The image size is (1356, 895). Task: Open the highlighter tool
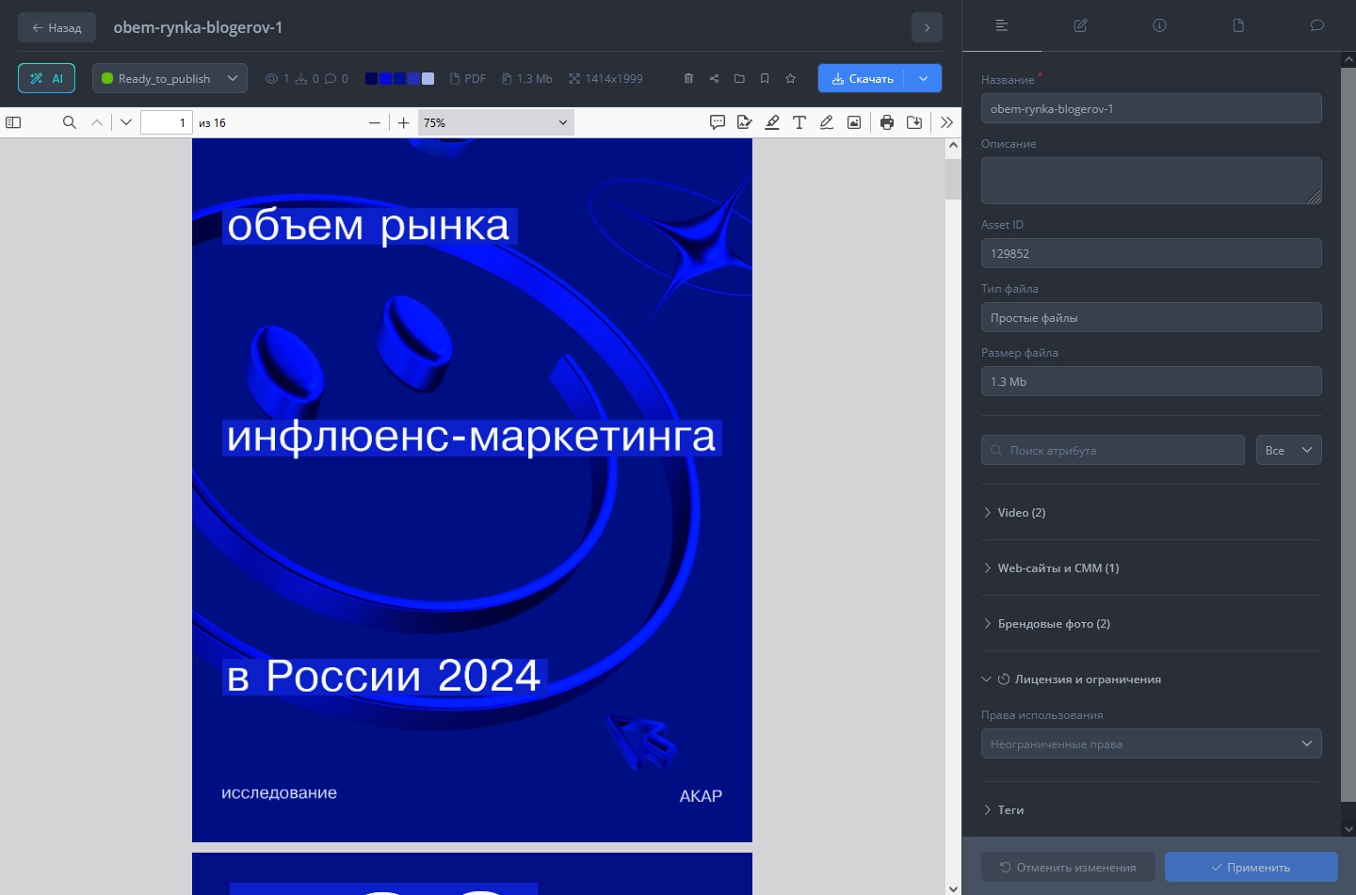tap(772, 122)
